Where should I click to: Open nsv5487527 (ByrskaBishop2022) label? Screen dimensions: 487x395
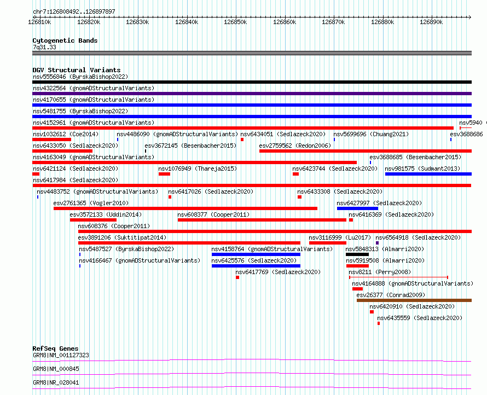[x=126, y=249]
